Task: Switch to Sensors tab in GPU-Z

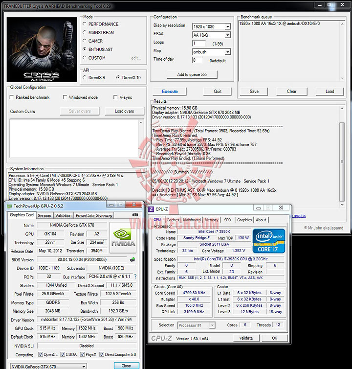Action: coord(44,215)
